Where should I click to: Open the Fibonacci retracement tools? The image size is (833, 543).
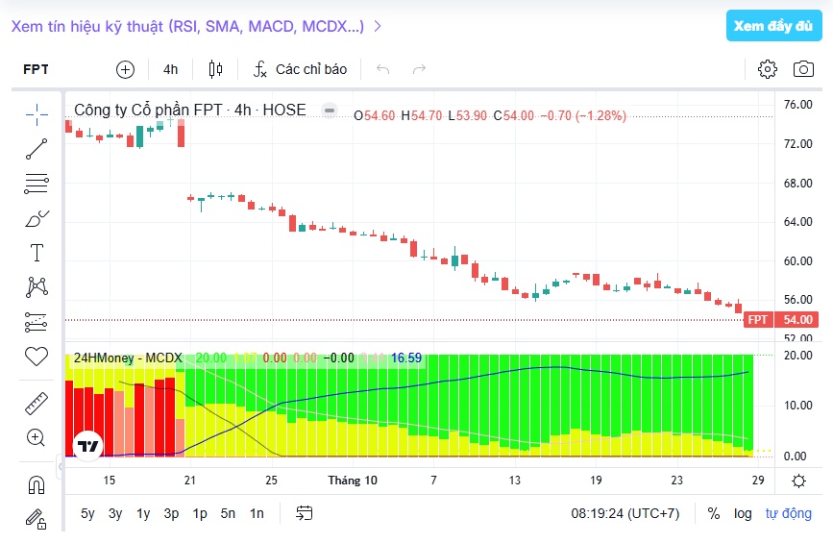37,184
